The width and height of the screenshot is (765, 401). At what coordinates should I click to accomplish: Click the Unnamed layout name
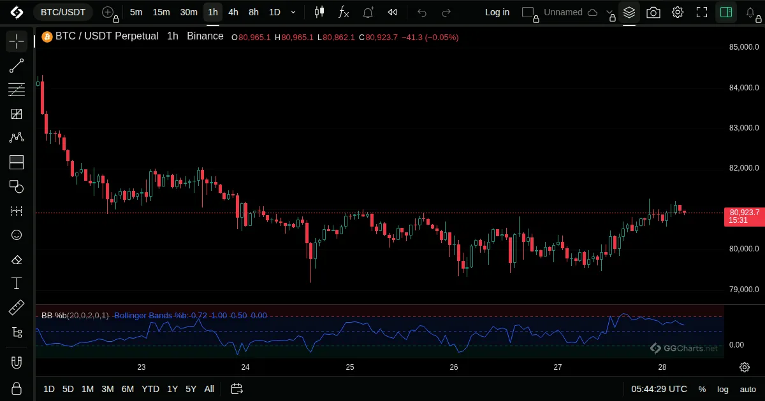coord(563,12)
